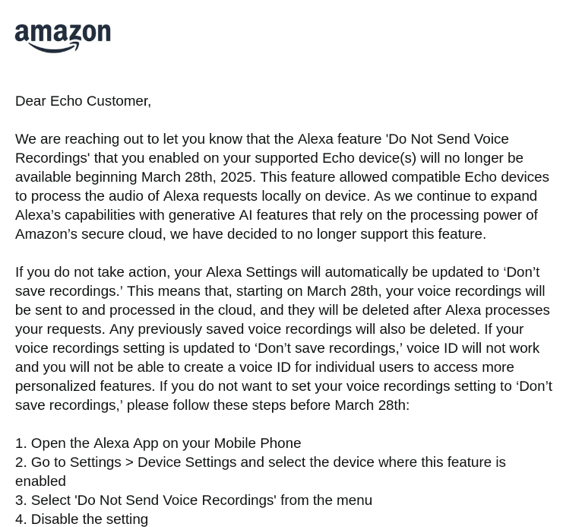Click step 3 'Select Do Not Send Voice Recordings'
563x527 pixels.
[x=194, y=500]
